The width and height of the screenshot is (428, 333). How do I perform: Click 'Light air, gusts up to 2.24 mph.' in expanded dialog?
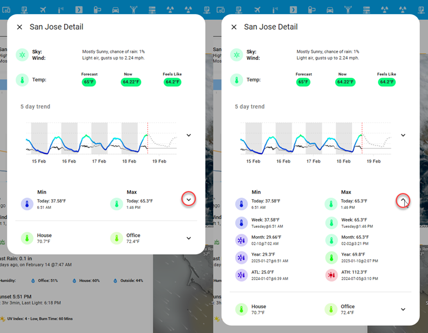327,58
